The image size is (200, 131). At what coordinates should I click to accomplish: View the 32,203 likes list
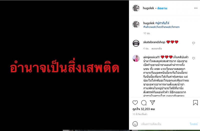tap(143, 109)
